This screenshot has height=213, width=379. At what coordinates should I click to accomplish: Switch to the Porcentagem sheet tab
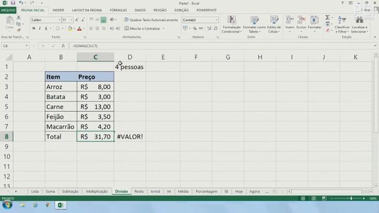(207, 191)
